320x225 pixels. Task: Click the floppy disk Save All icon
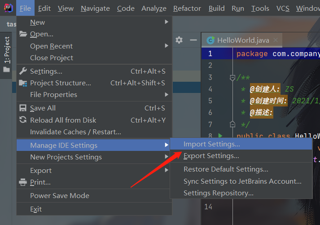click(x=23, y=108)
